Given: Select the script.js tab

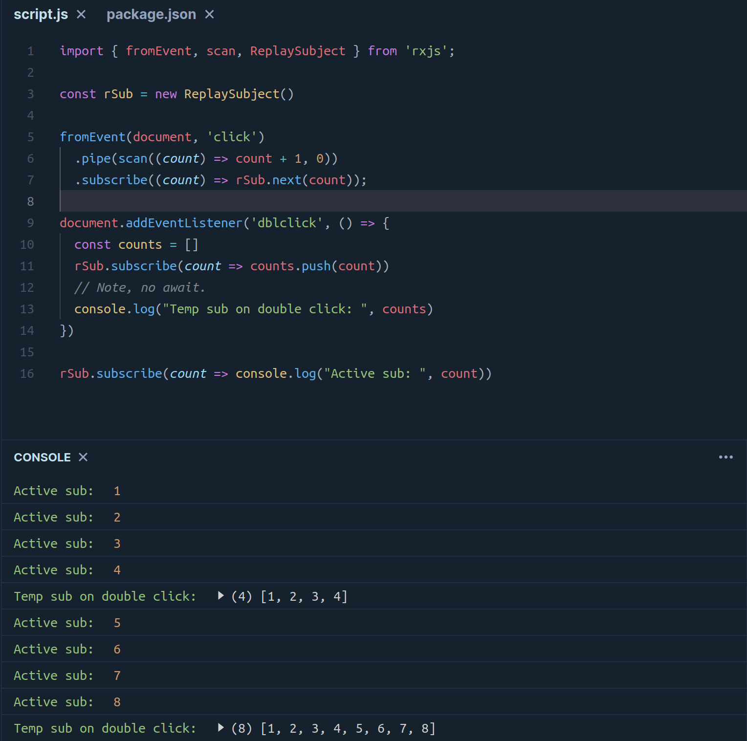Looking at the screenshot, I should point(41,14).
